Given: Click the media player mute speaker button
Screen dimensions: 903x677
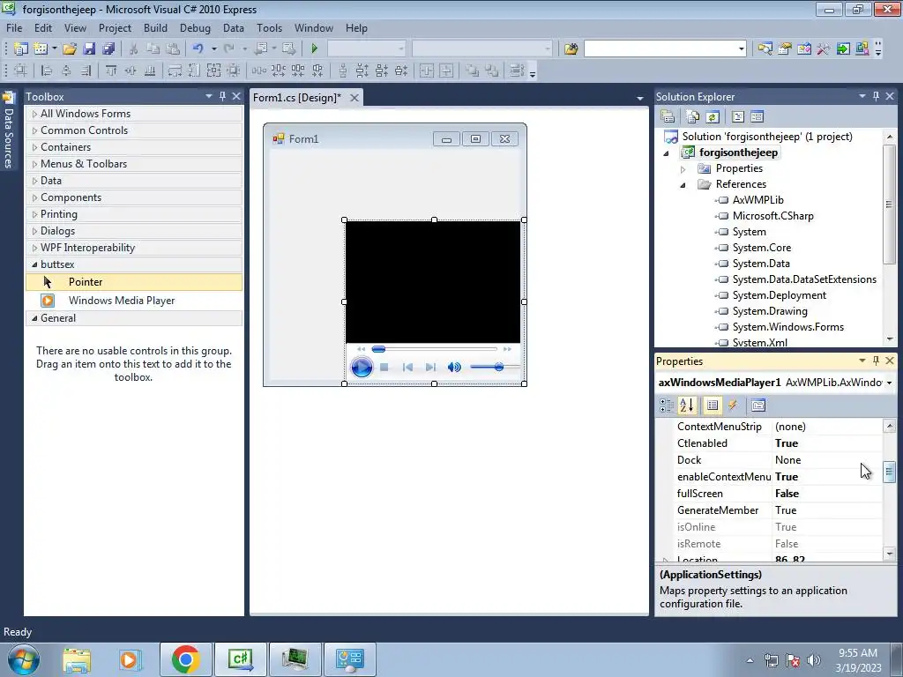Looking at the screenshot, I should (x=454, y=368).
